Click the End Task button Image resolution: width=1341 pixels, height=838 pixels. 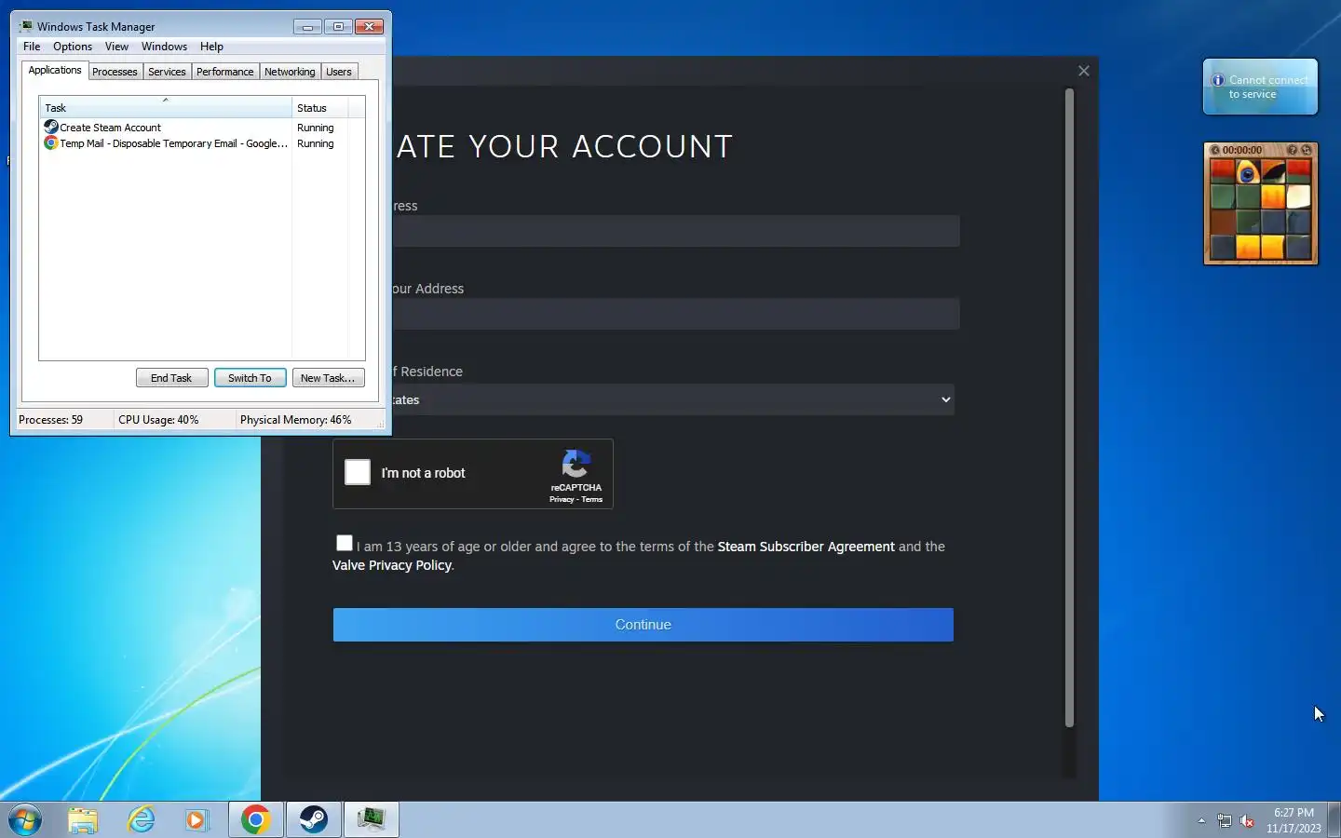(171, 378)
